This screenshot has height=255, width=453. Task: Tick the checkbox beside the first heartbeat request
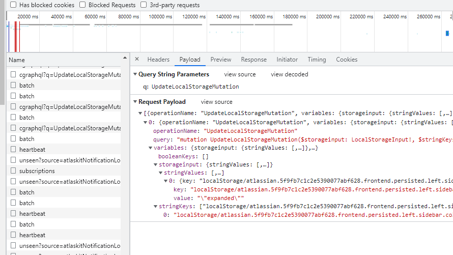(13, 150)
